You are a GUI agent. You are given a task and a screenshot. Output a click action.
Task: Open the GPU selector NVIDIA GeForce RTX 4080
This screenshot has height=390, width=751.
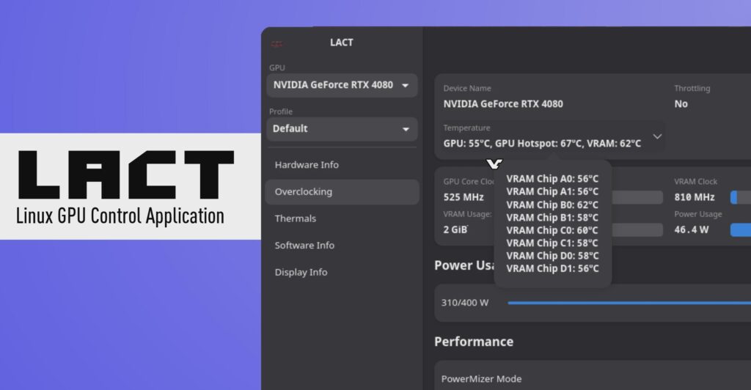pos(342,85)
